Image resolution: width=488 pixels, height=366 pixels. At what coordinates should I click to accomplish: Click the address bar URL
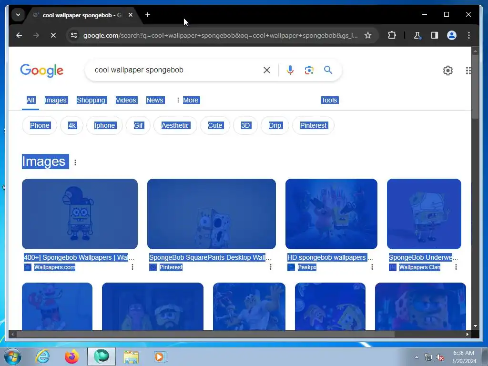point(220,35)
